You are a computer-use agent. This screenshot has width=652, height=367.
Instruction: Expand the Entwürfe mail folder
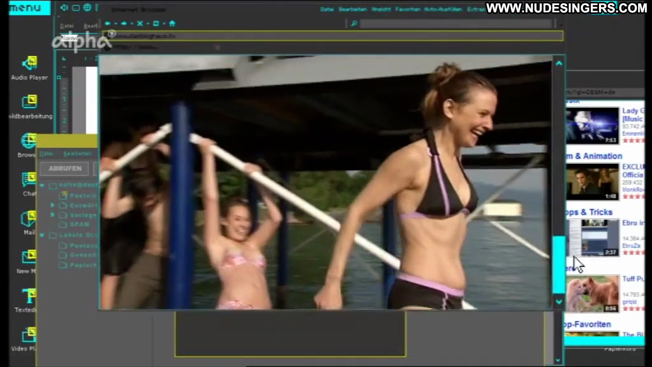52,205
